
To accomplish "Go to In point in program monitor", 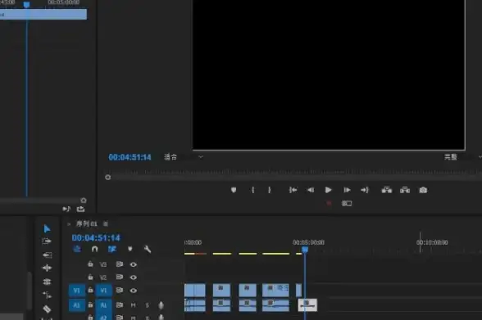I will pyautogui.click(x=293, y=190).
